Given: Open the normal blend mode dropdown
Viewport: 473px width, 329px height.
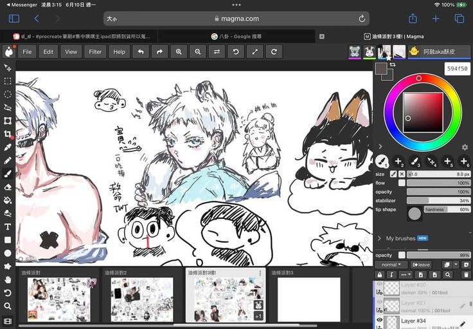Looking at the screenshot, I should coord(391,265).
